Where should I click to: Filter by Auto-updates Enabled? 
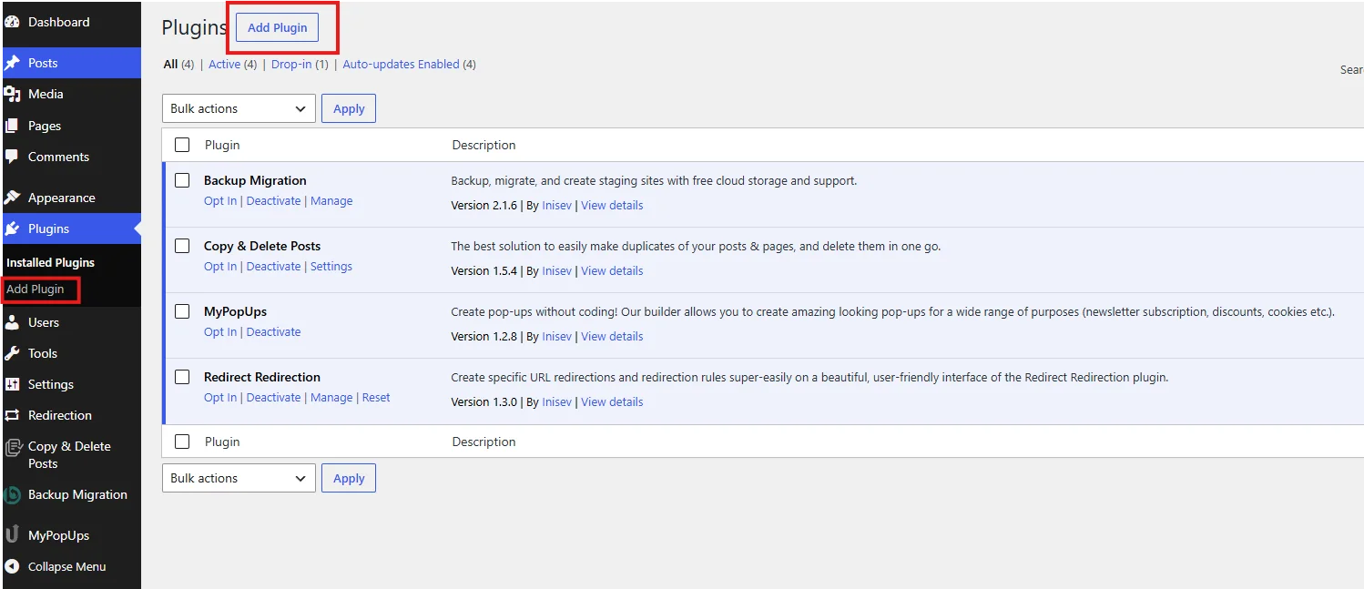401,65
